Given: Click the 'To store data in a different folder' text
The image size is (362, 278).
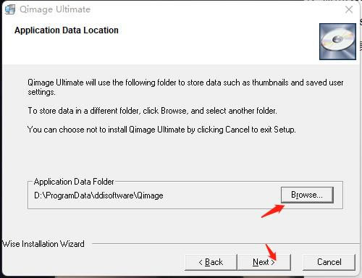Looking at the screenshot, I should coord(152,111).
